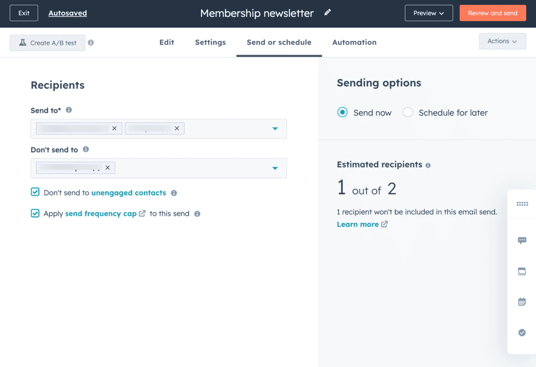Click the info icon beside Estimated recipients

pos(428,165)
